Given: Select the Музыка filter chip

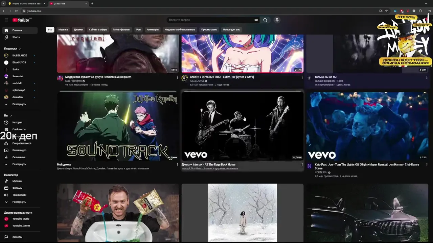Looking at the screenshot, I should (63, 30).
